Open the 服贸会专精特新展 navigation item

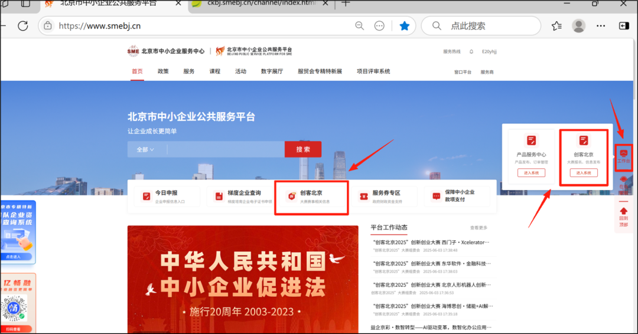coord(320,71)
